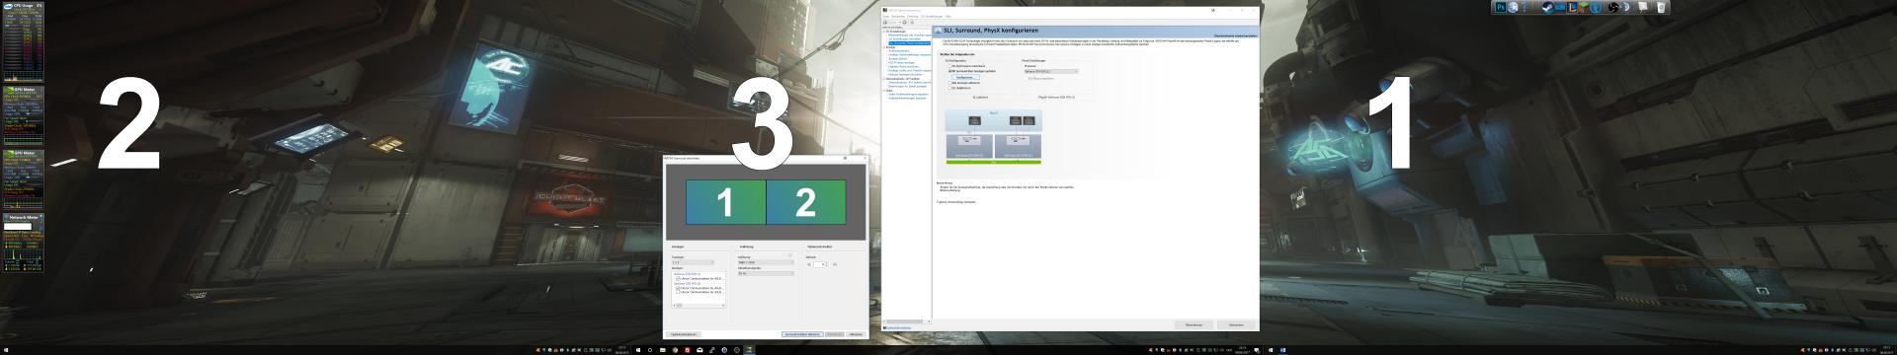Screen dimensions: 1897x355
Task: Click Abbrechen in NVIDIA Control Panel
Action: pos(1236,324)
